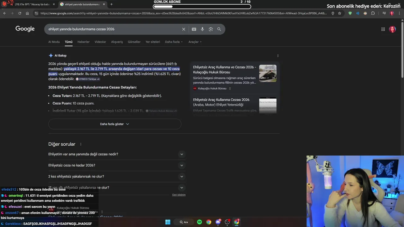This screenshot has width=404, height=227.
Task: Select the Haberler search tab
Action: click(x=83, y=42)
